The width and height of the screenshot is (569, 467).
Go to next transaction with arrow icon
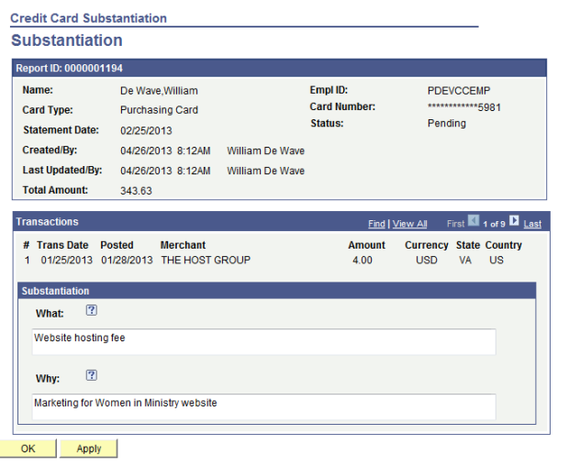(514, 222)
